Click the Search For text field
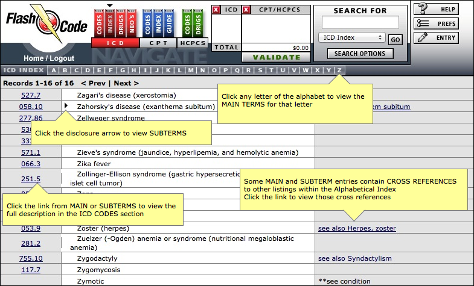Image resolution: width=474 pixels, height=286 pixels. (x=360, y=23)
